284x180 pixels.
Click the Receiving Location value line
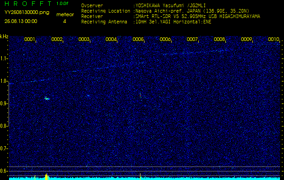click(x=192, y=11)
